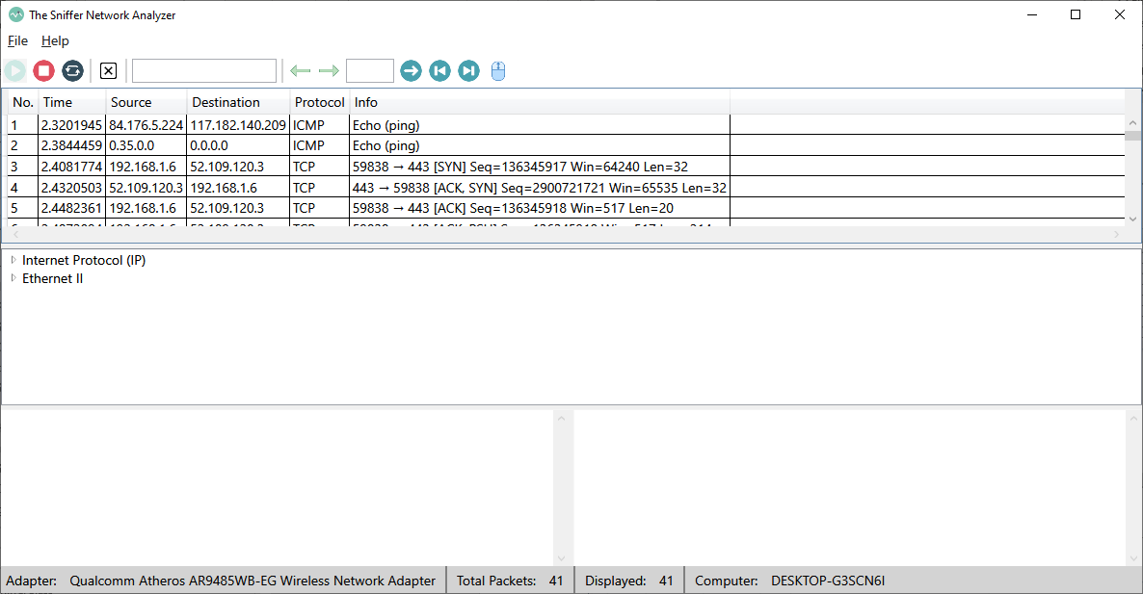Sort by the Source column header
The width and height of the screenshot is (1143, 594).
pos(147,102)
